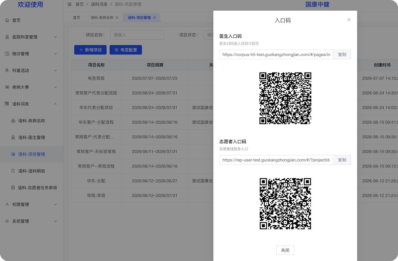Close the 语料-疾病名称 tab with its X
The width and height of the screenshot is (398, 261).
point(117,18)
